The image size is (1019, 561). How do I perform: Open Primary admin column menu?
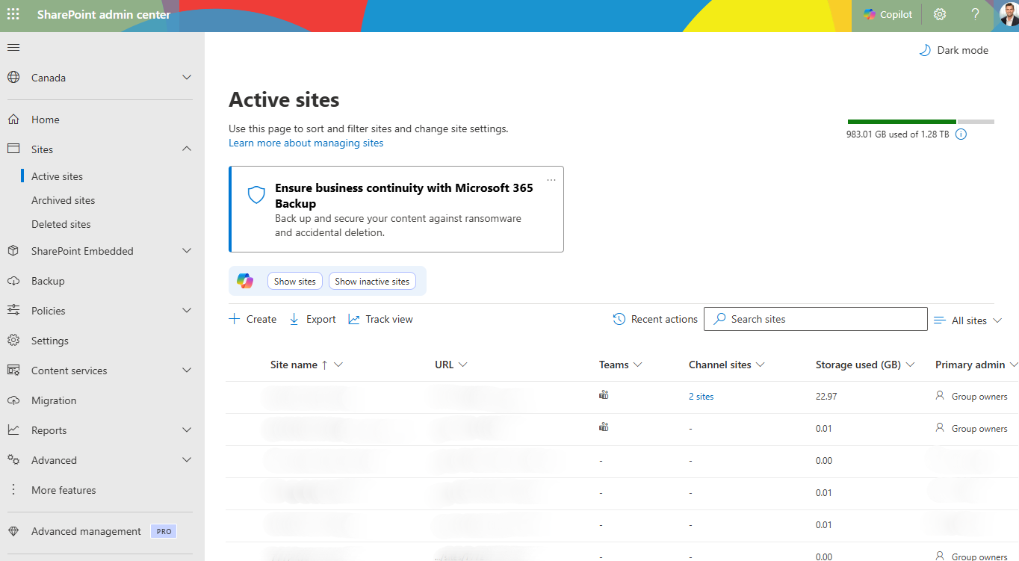[x=1013, y=365]
